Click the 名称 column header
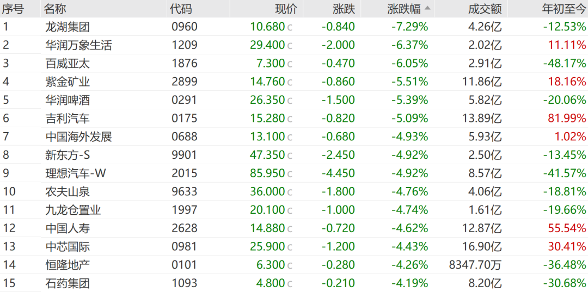588x292 pixels. coord(57,9)
